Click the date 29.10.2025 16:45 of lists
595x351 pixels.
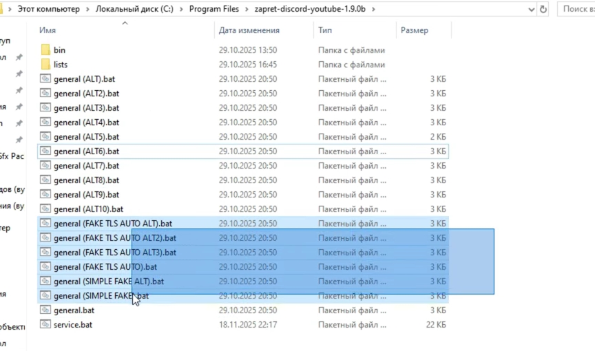coord(248,65)
